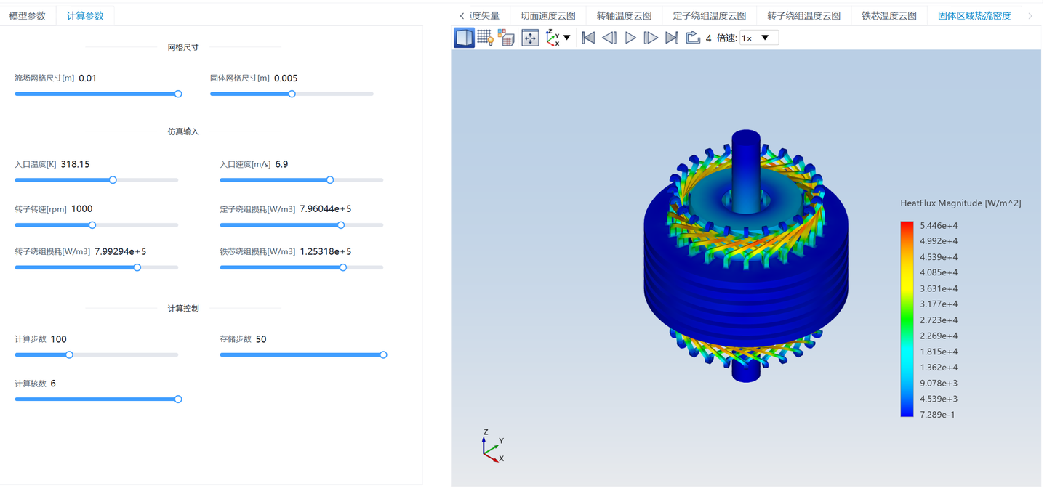Click the 入口温度 slider handle
Viewport: 1047px width, 491px height.
tap(113, 180)
